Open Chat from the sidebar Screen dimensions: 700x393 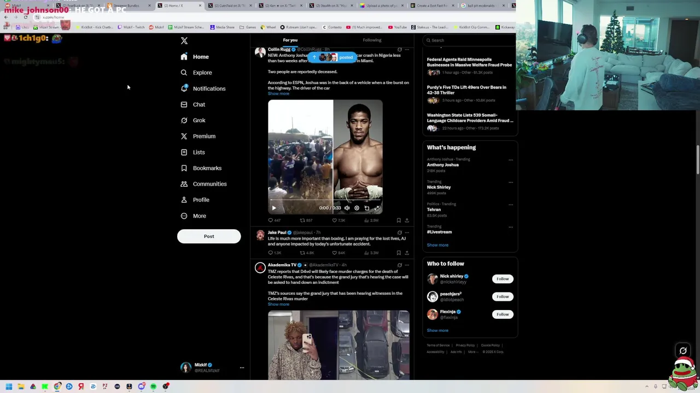[193, 104]
